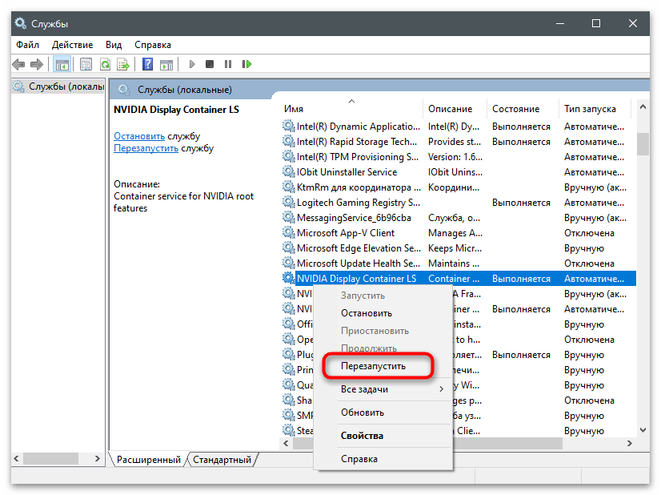Click the list's horizontal scrollbar left arrow
Screen dimensions: 661x495
(x=286, y=443)
